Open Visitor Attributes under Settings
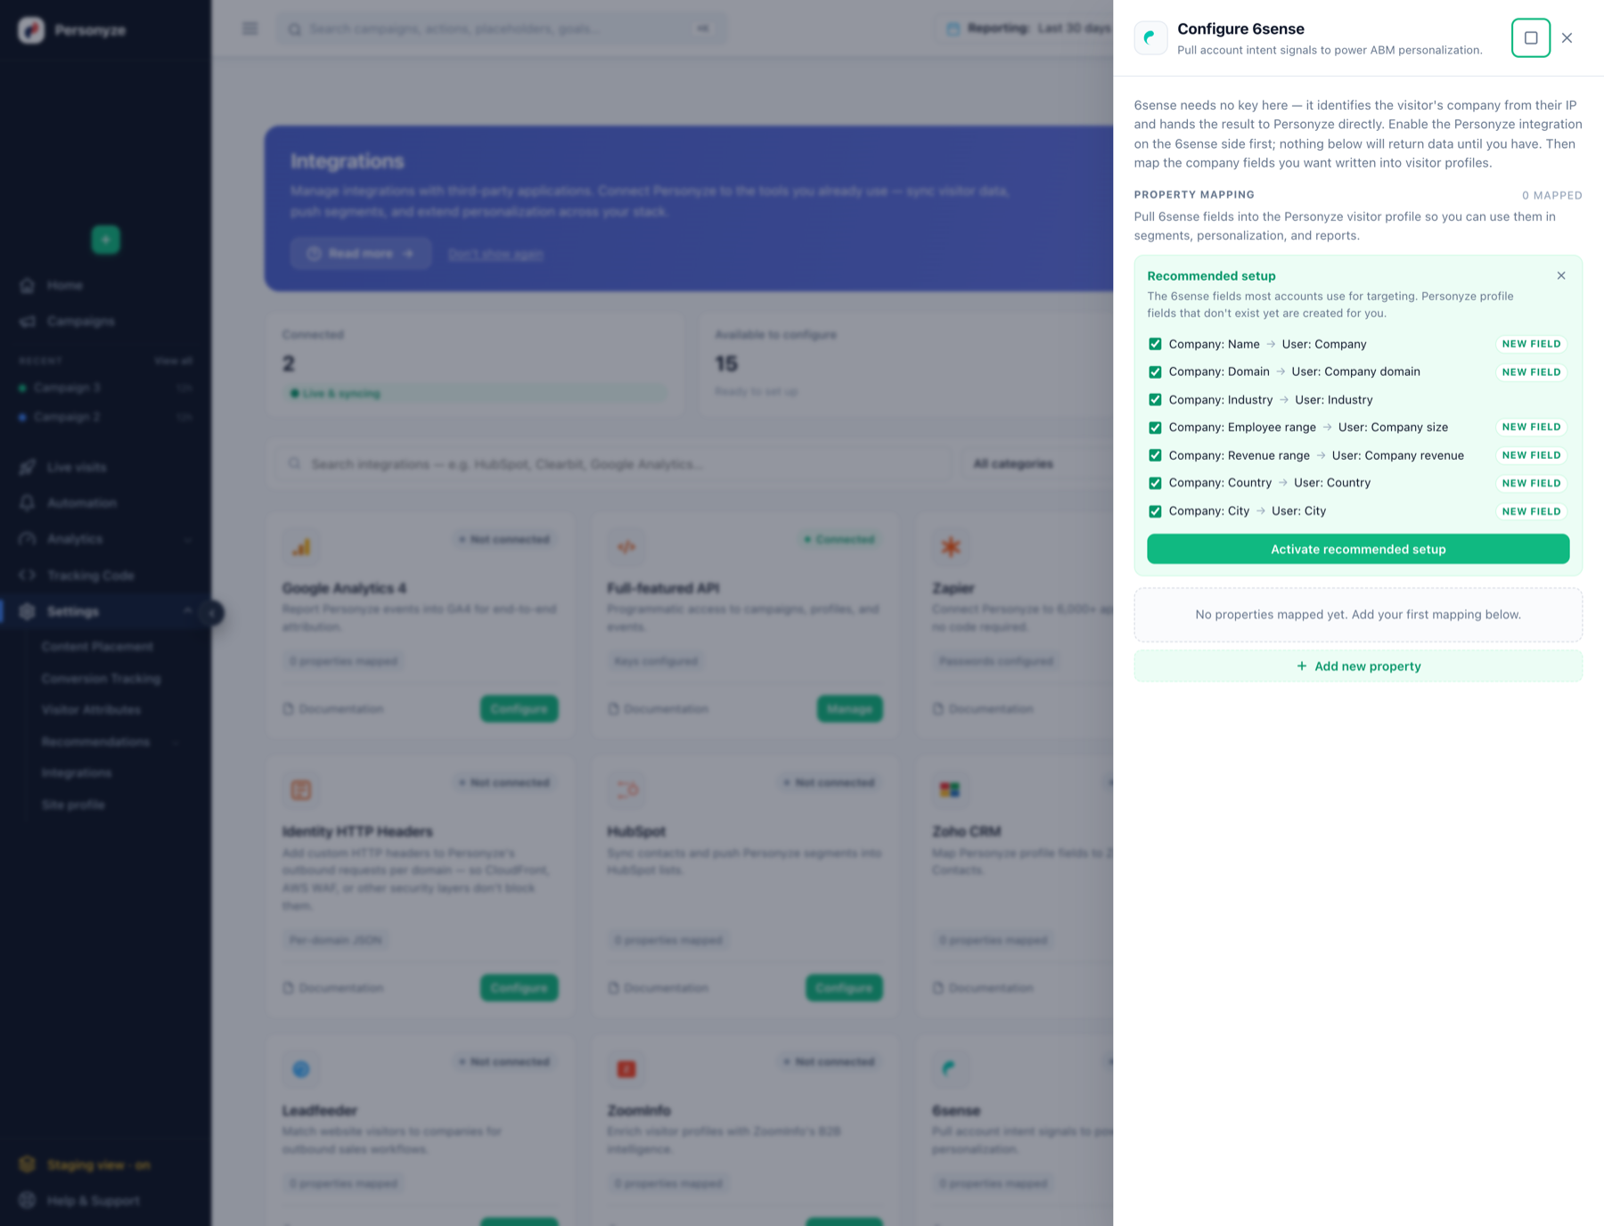Screen dimensions: 1604x1226 [91, 710]
